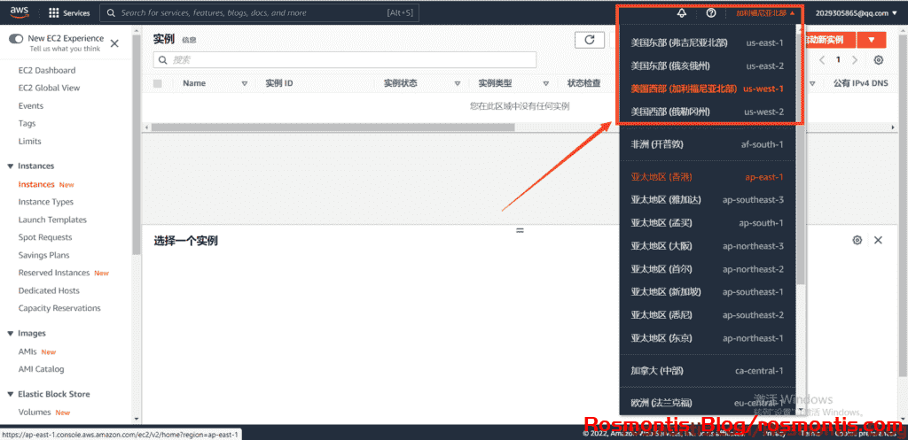Open Reserved Instances in sidebar

pos(54,273)
